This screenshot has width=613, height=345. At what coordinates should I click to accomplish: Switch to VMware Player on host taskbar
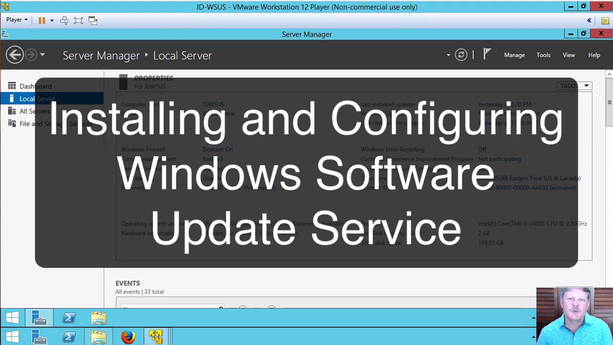[x=156, y=337]
